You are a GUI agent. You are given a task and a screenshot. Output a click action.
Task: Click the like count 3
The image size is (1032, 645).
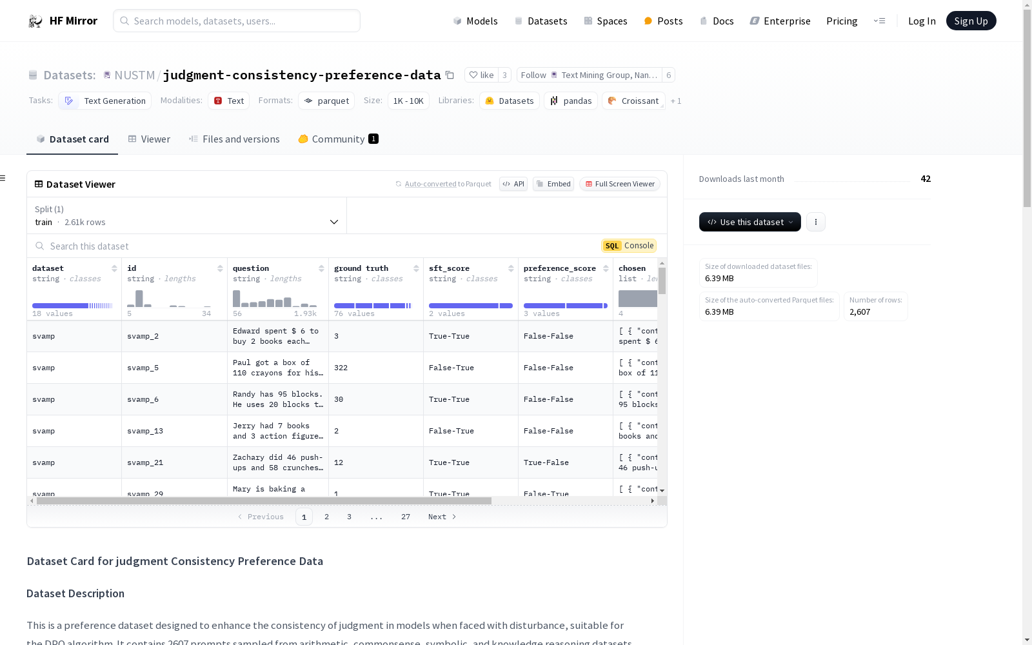click(504, 75)
